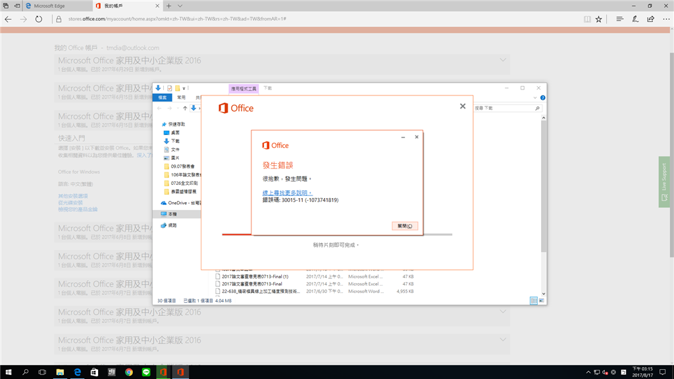
Task: Open File Explorer help icon
Action: [x=542, y=98]
